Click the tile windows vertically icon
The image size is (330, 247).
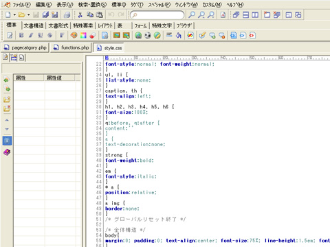point(255,15)
